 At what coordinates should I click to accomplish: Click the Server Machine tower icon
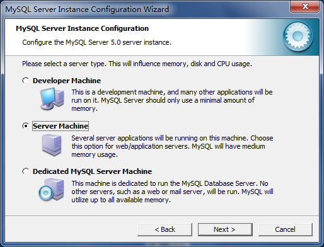(x=52, y=145)
